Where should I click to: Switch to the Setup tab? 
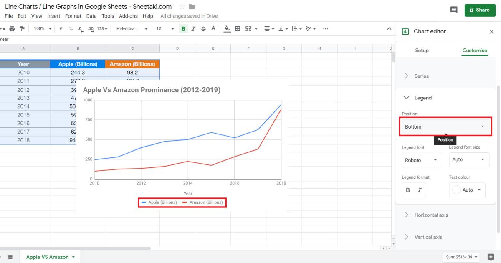[x=422, y=50]
